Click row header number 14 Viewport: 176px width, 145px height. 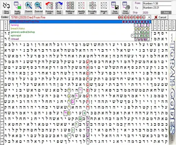[2, 107]
